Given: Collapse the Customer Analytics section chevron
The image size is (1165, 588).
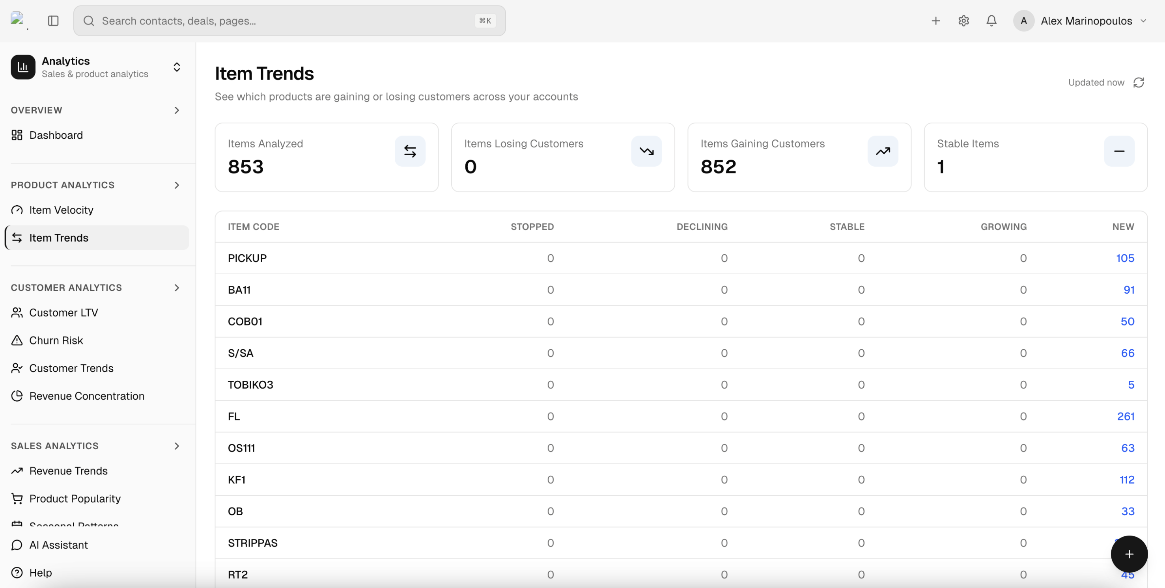Looking at the screenshot, I should point(176,287).
